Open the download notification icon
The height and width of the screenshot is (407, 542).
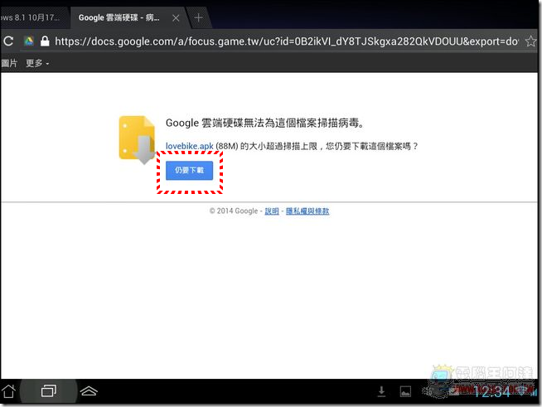(381, 391)
